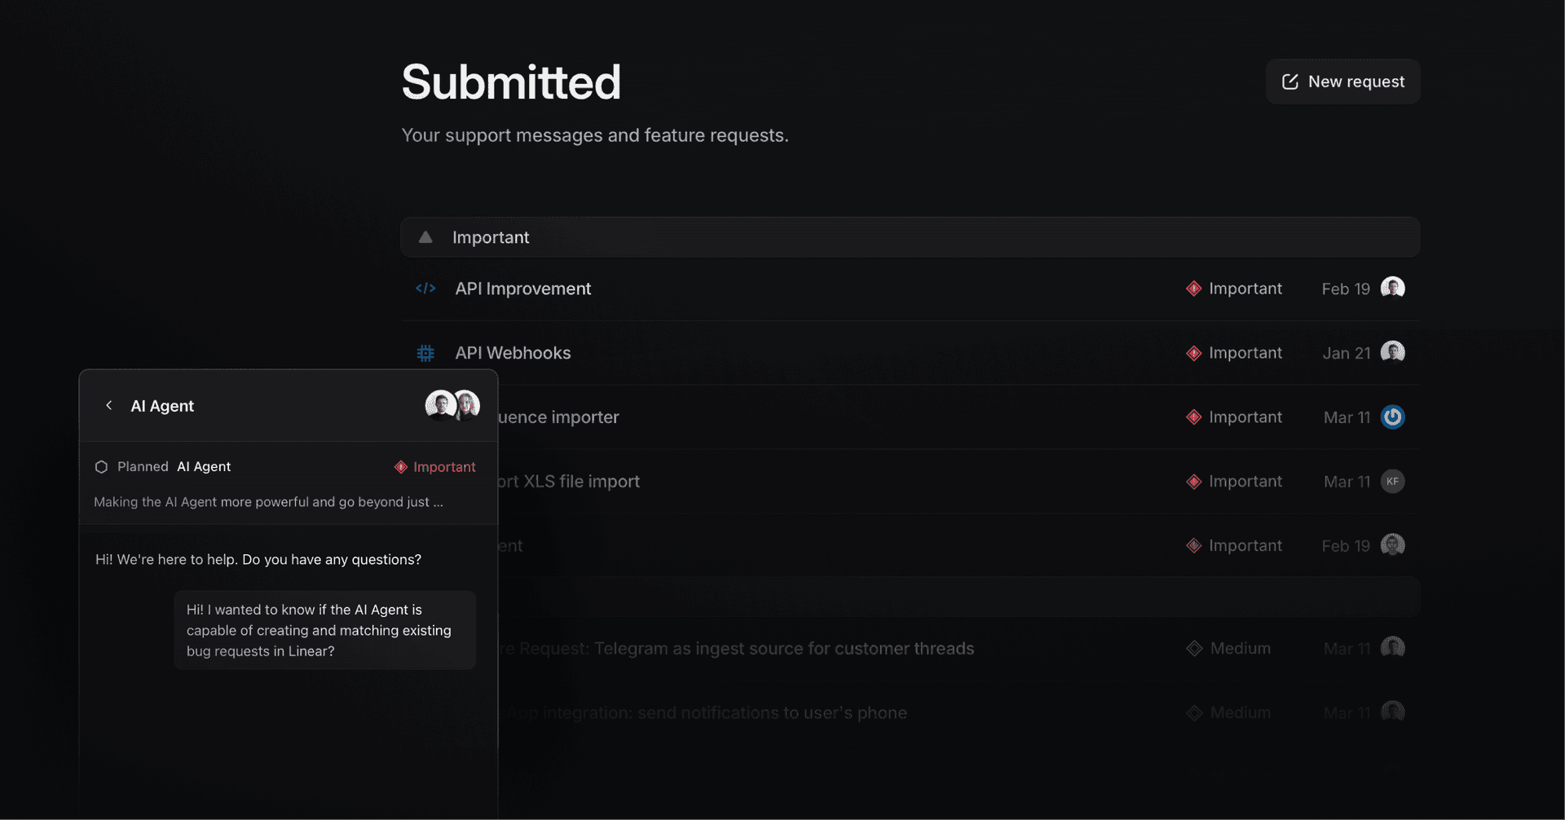Click the New request button
The image size is (1565, 820).
click(x=1342, y=81)
